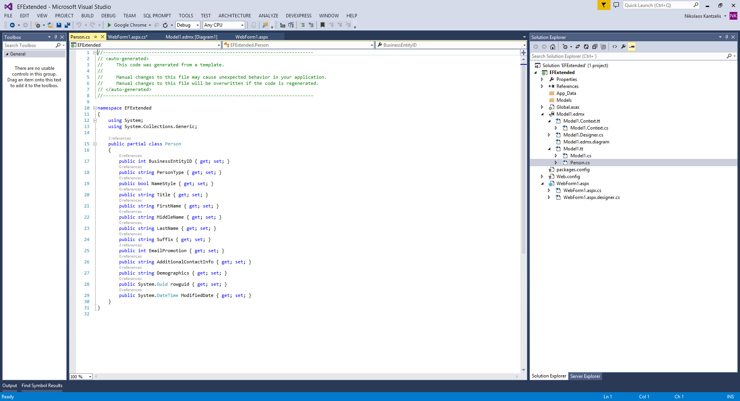This screenshot has height=401, width=740.
Task: Collapse the General group in Toolbox
Action: click(x=7, y=54)
